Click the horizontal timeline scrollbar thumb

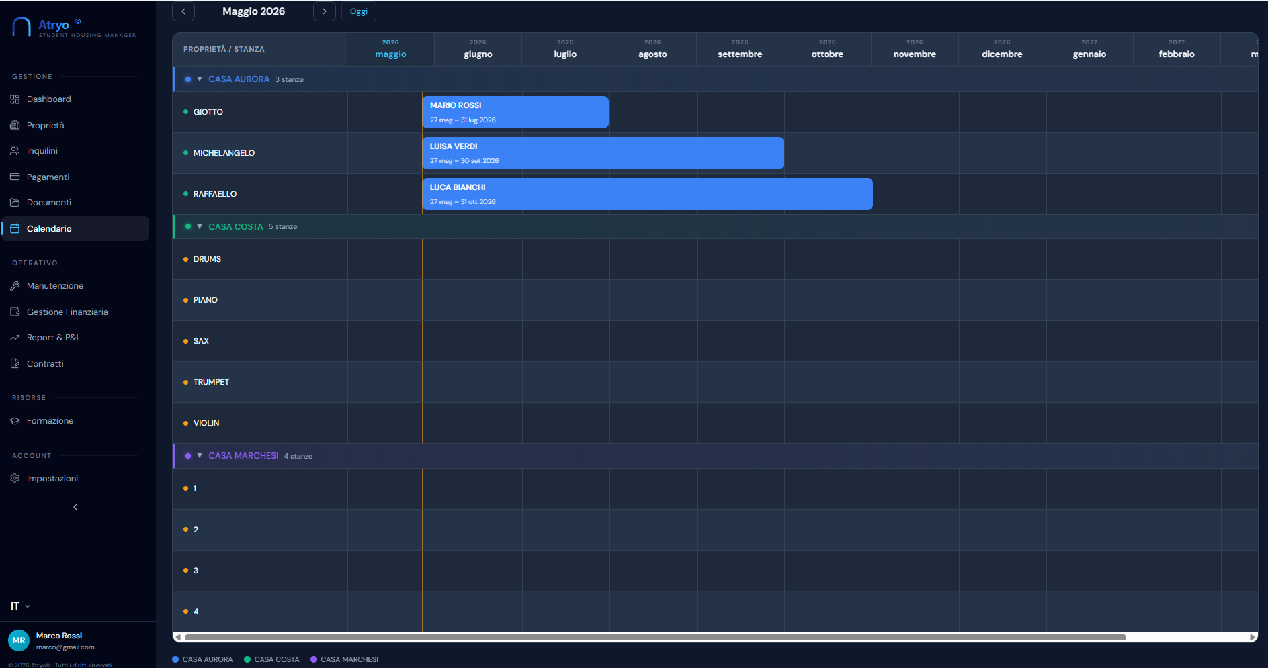[655, 637]
